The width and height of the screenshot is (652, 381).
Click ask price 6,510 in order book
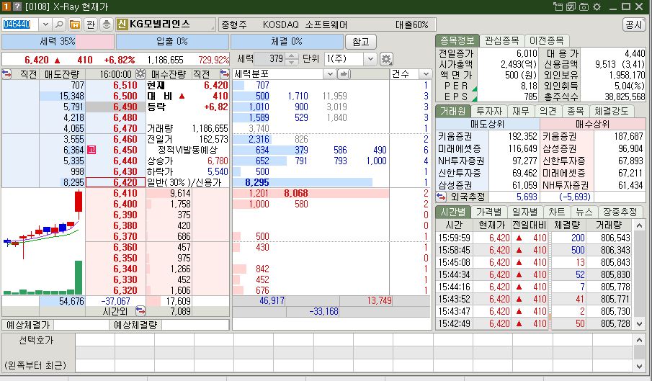tap(125, 85)
